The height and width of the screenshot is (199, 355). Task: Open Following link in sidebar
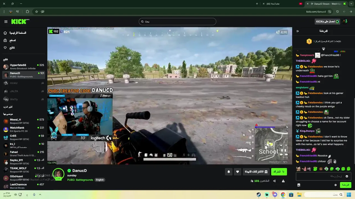[x=12, y=48]
